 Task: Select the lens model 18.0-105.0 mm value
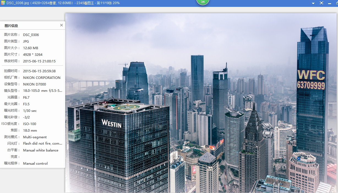(43, 91)
